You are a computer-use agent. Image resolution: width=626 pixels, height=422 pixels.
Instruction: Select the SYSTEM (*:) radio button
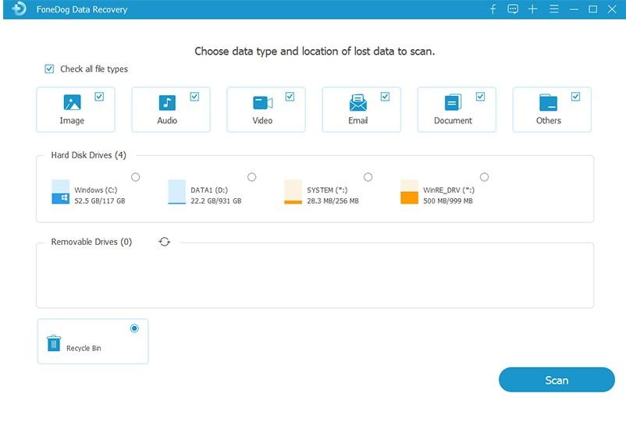(x=368, y=177)
